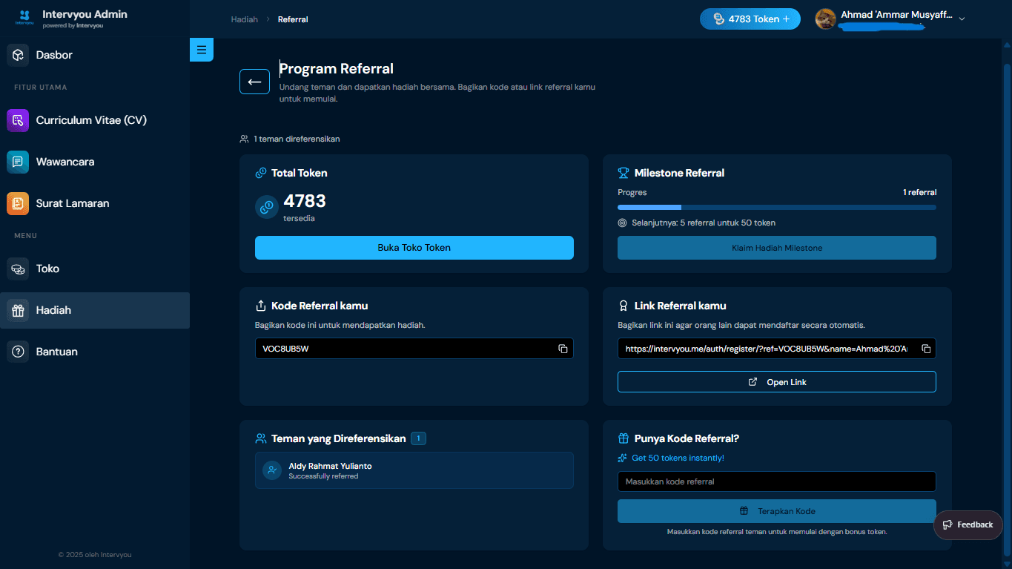Click the '1 teman direferensikan' text
The height and width of the screenshot is (569, 1012).
coord(297,139)
